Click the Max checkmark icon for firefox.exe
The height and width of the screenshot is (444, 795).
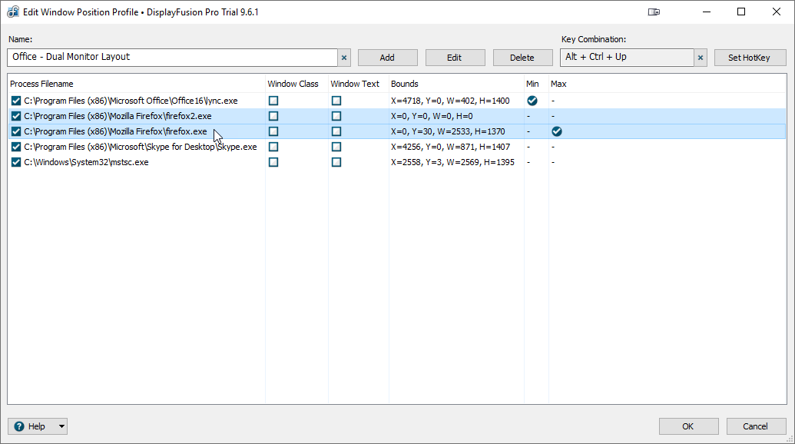557,131
